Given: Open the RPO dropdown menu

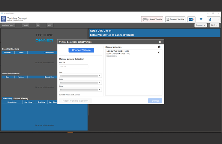Looking at the screenshot, I should pos(214,25).
